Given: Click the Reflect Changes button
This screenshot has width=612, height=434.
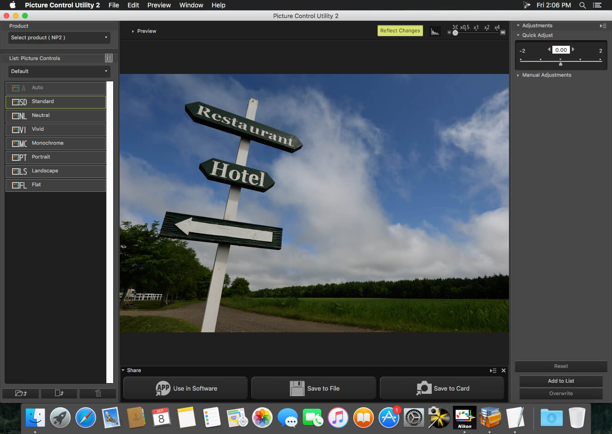Looking at the screenshot, I should point(400,31).
